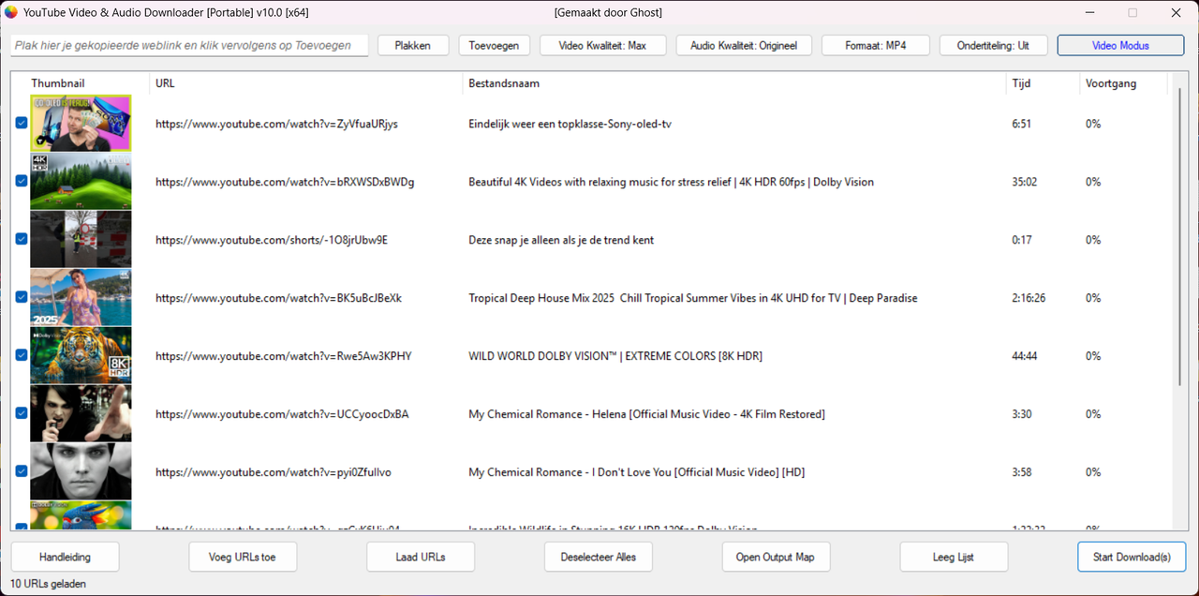
Task: Select the shorts video thumbnail
Action: pos(81,239)
